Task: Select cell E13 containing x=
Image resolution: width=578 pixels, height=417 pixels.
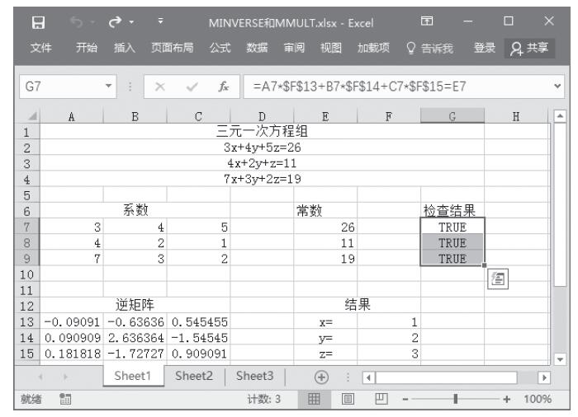Action: point(325,322)
